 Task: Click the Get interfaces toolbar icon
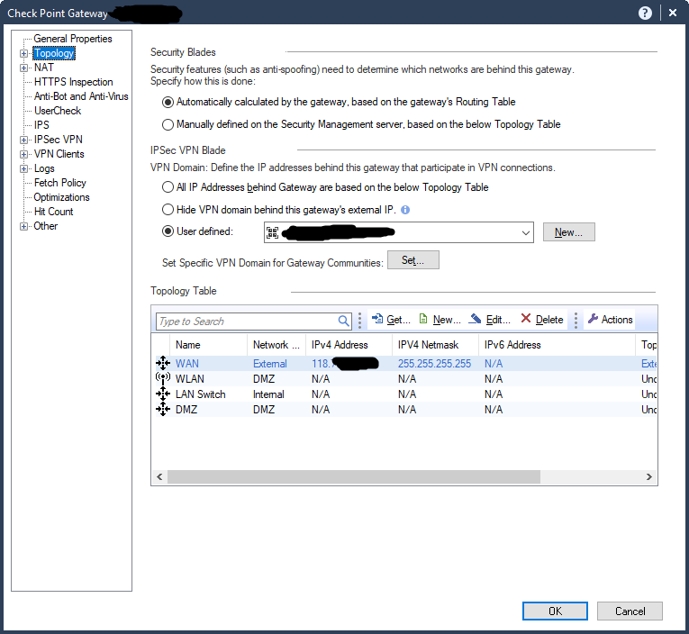(376, 320)
